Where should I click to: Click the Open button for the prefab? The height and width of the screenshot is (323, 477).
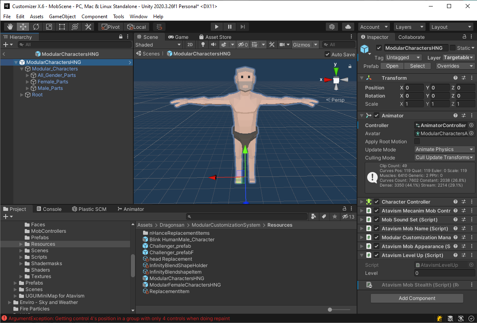pyautogui.click(x=391, y=66)
